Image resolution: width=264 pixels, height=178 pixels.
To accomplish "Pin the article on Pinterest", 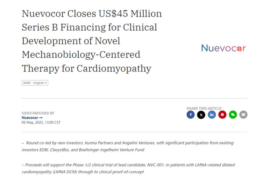I will point(222,115).
